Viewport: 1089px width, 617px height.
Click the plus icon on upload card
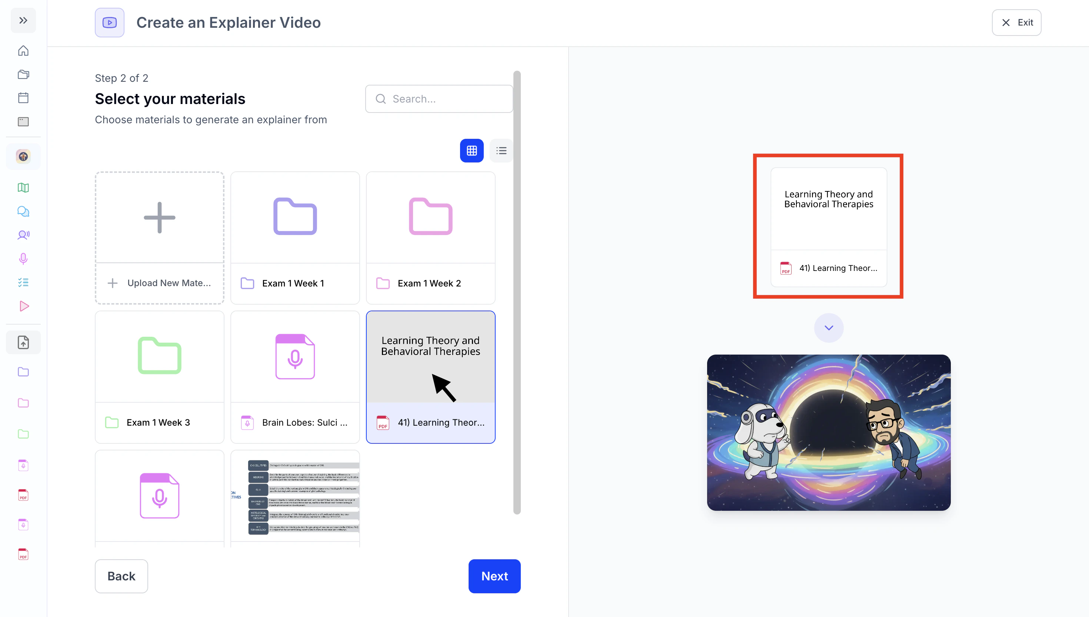pos(159,217)
